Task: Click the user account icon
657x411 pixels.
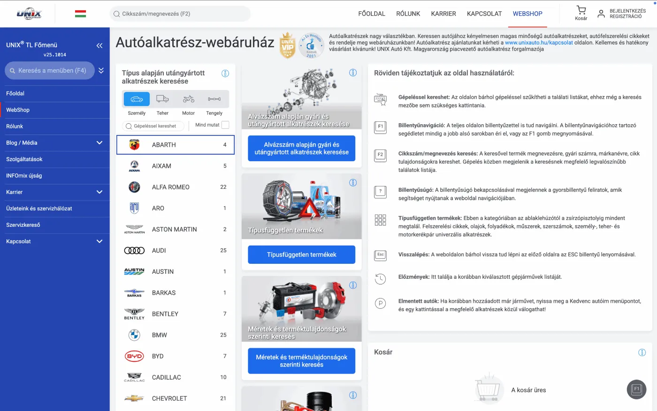Action: click(x=601, y=14)
